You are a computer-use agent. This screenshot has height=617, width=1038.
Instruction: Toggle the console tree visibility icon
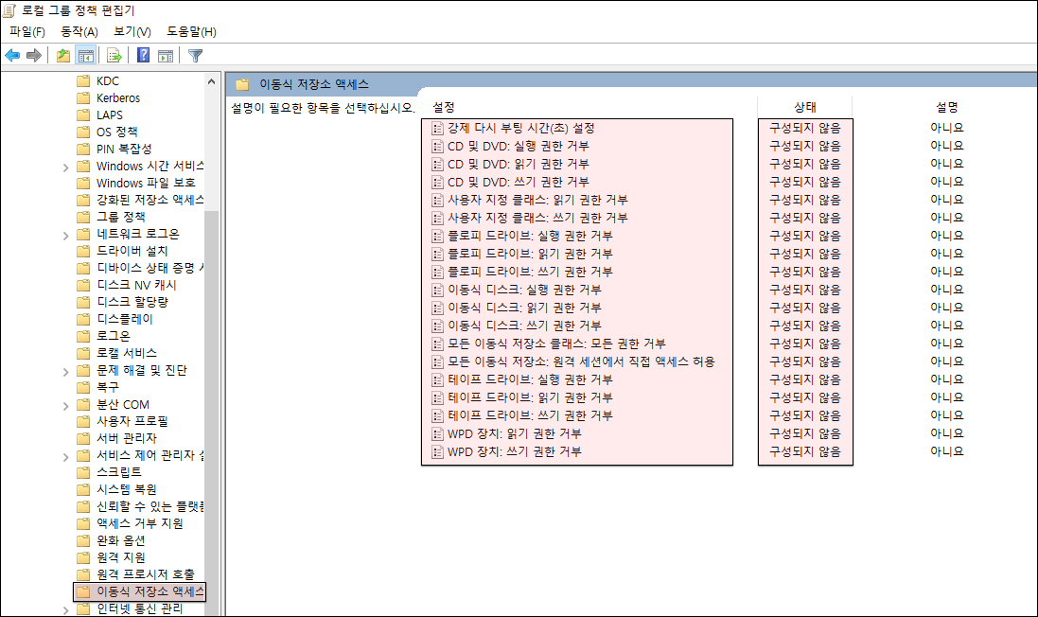85,54
